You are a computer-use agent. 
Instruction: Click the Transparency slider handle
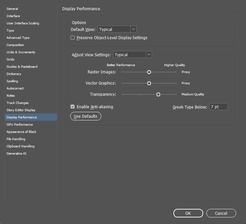(x=158, y=94)
